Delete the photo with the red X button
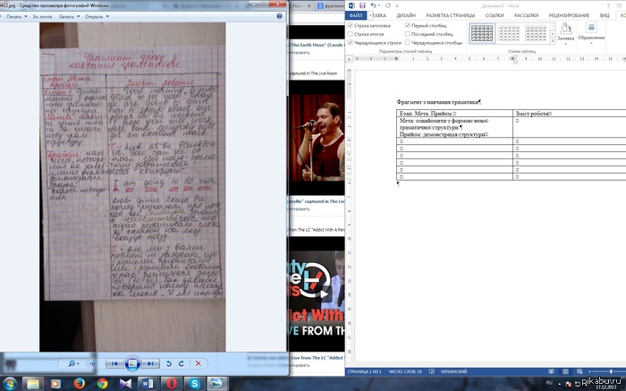 tap(199, 363)
